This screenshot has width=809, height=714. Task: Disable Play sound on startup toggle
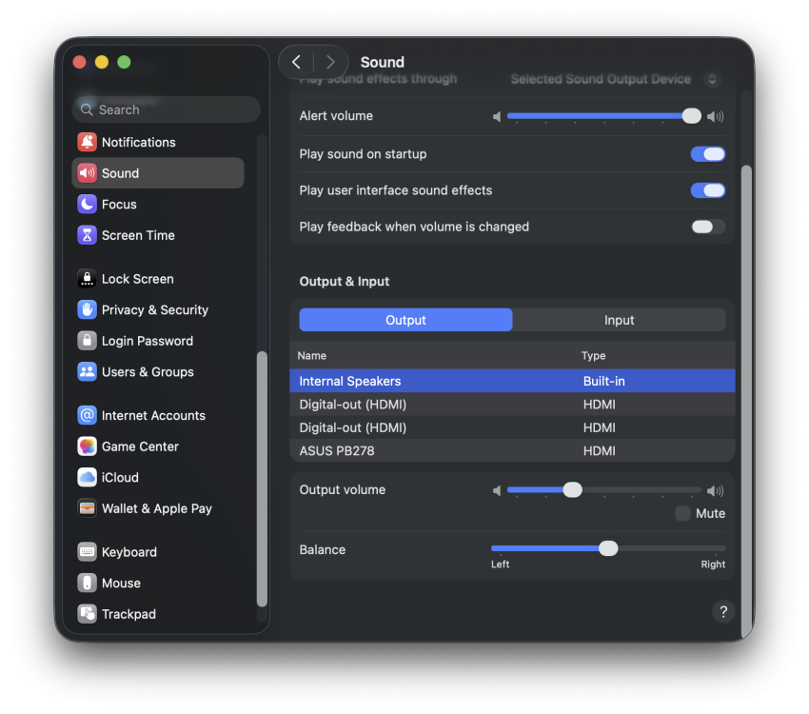click(x=708, y=153)
